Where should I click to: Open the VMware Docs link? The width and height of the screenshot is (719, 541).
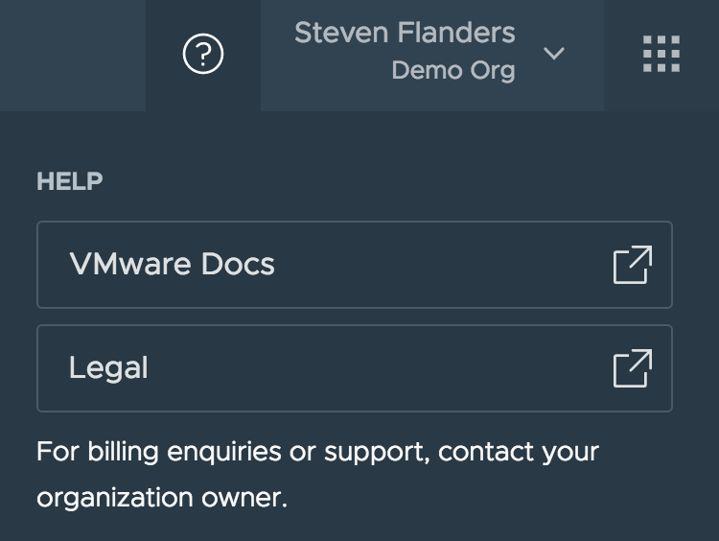[x=173, y=265]
